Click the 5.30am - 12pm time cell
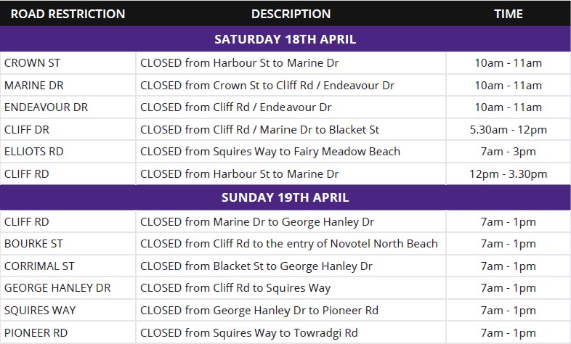 tap(508, 130)
